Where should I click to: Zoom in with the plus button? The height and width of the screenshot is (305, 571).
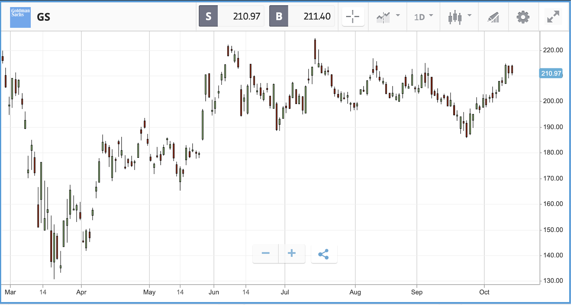point(292,253)
